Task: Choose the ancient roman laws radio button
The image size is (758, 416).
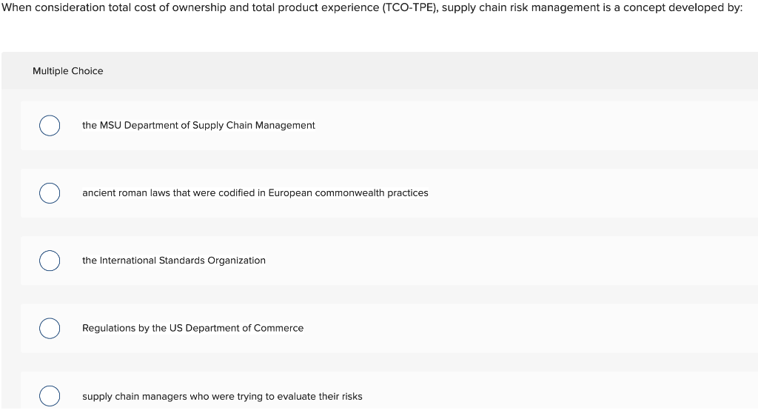Action: [x=50, y=193]
